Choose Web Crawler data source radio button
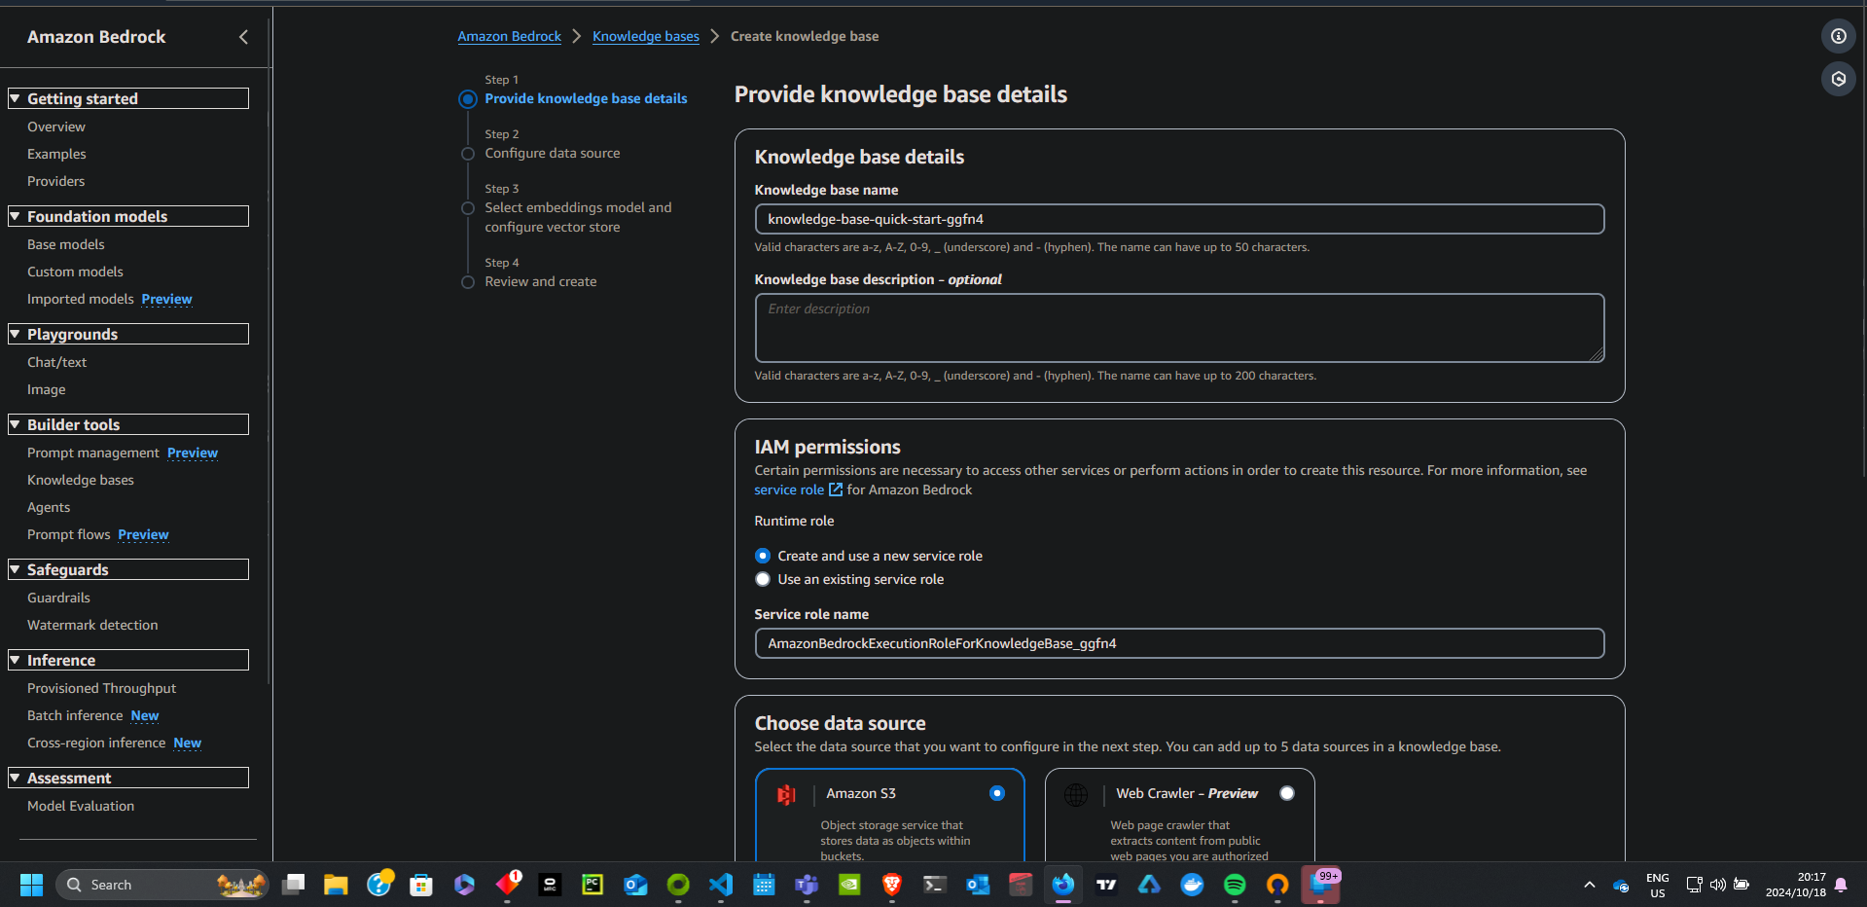This screenshot has width=1867, height=907. click(x=1287, y=793)
